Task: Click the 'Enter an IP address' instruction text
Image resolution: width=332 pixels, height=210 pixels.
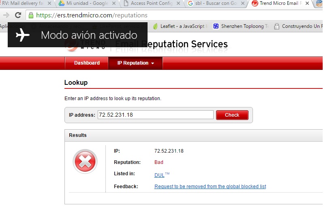Action: point(113,99)
